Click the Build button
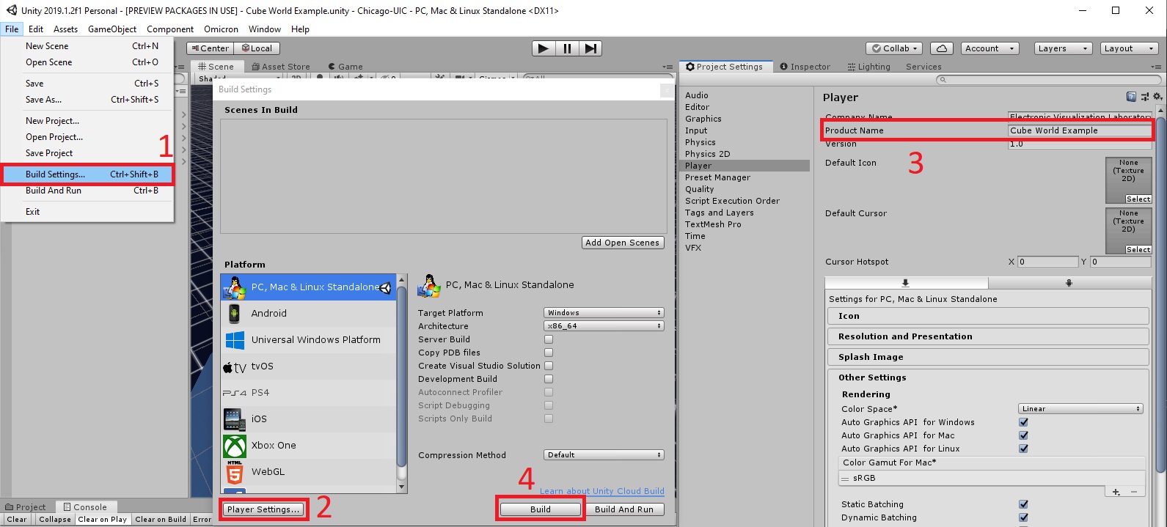The height and width of the screenshot is (527, 1167). (x=541, y=509)
